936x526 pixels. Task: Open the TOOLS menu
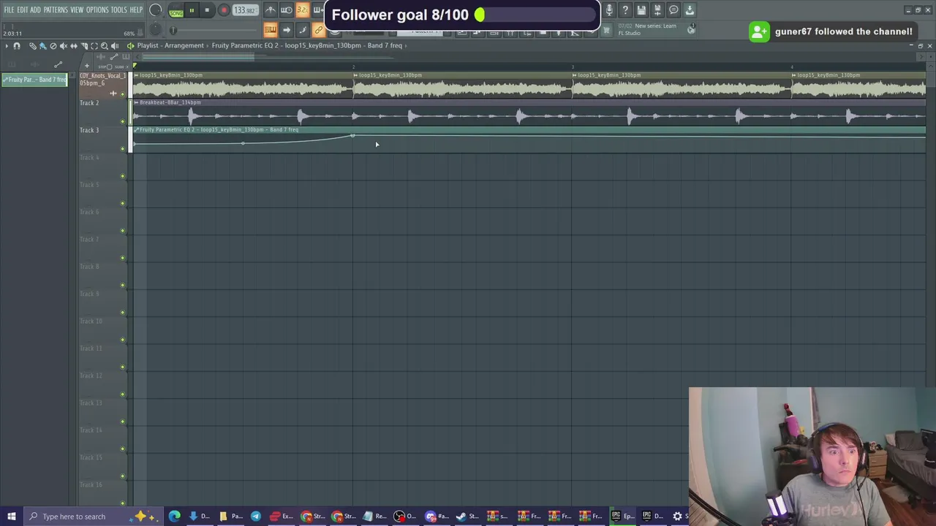[x=119, y=10]
